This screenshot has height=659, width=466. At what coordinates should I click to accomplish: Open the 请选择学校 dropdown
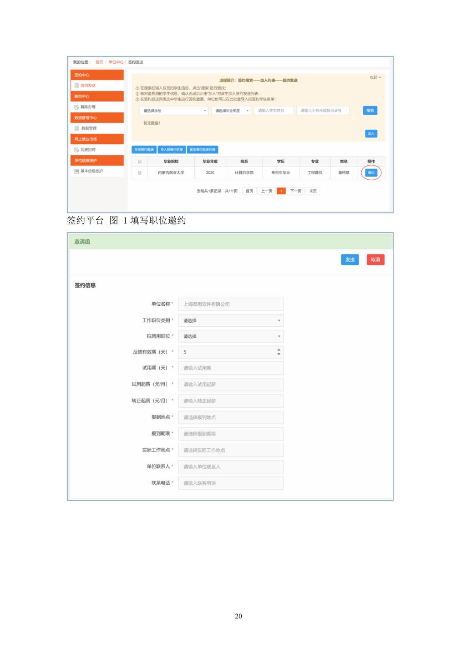174,111
